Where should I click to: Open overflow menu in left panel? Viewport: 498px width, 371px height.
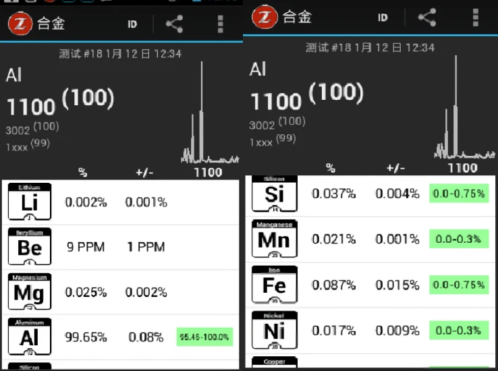coord(221,24)
